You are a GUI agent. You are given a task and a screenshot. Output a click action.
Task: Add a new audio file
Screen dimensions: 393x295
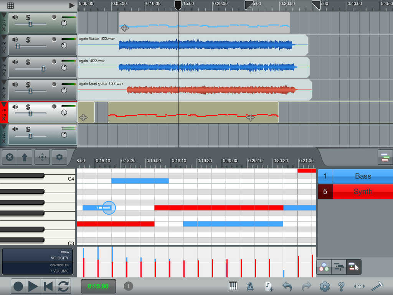[x=269, y=286]
